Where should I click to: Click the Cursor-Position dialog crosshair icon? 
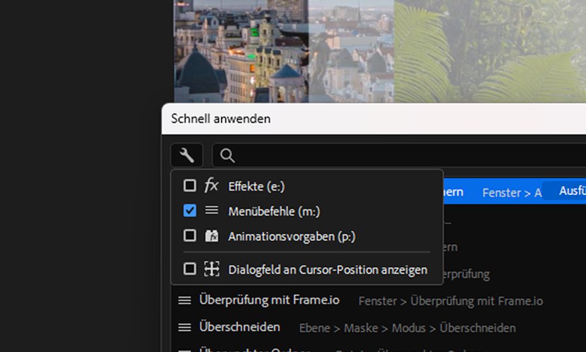click(x=211, y=269)
